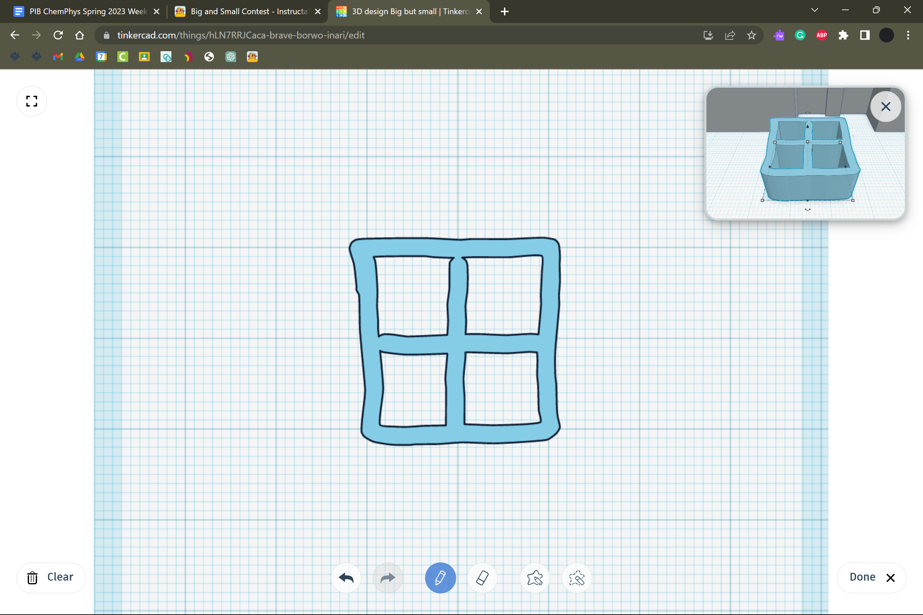Image resolution: width=923 pixels, height=615 pixels.
Task: Select the eraser tool
Action: click(x=482, y=577)
